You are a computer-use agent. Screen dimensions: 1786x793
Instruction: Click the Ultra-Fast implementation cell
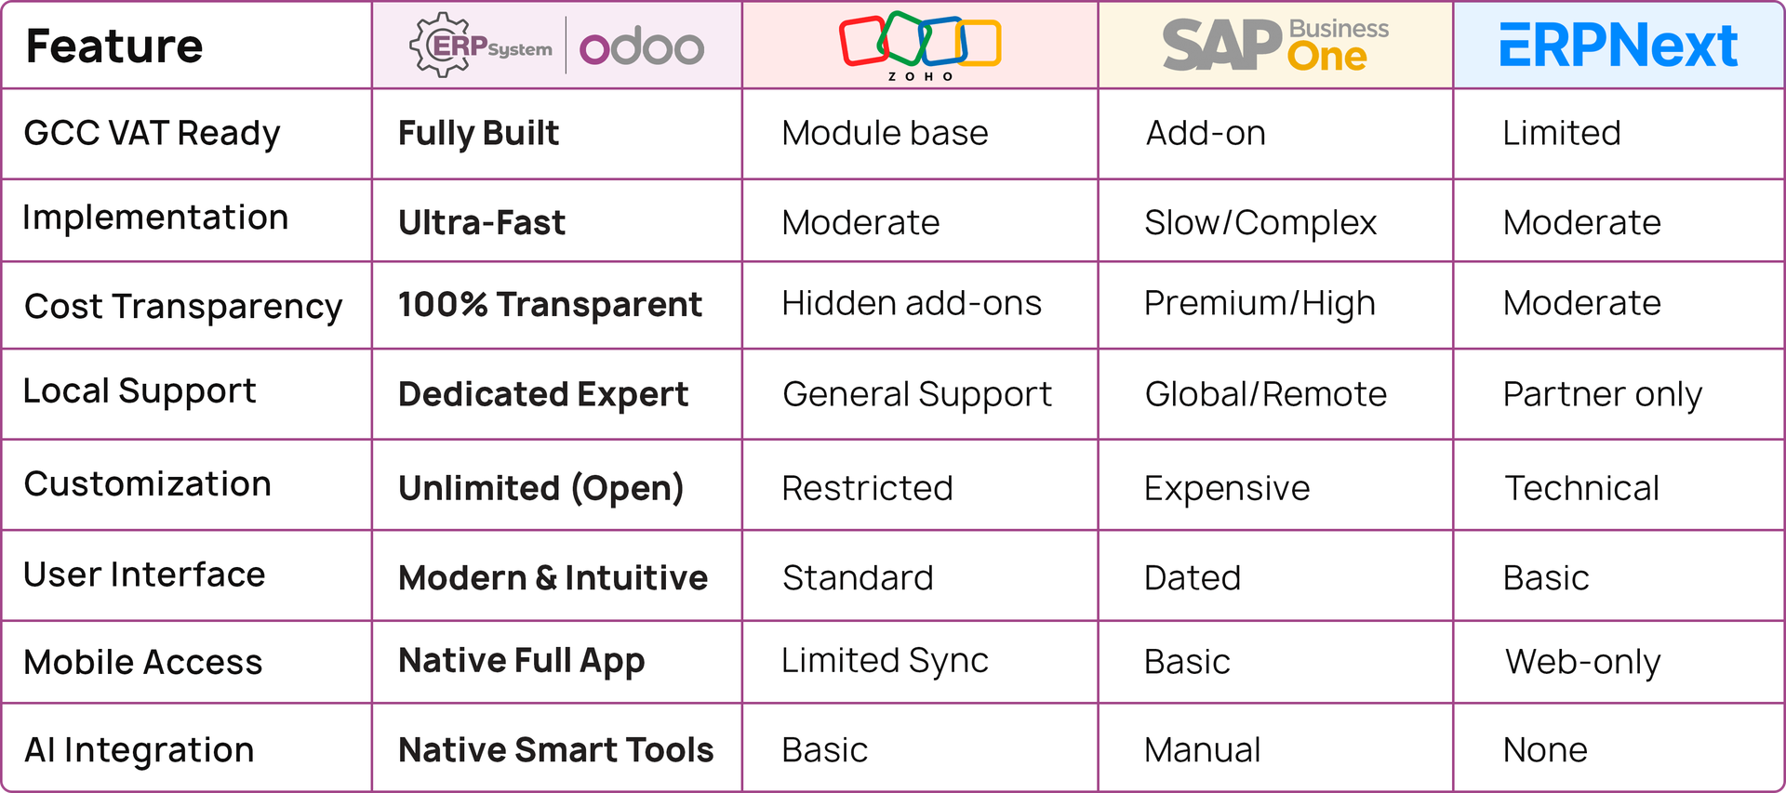(481, 222)
